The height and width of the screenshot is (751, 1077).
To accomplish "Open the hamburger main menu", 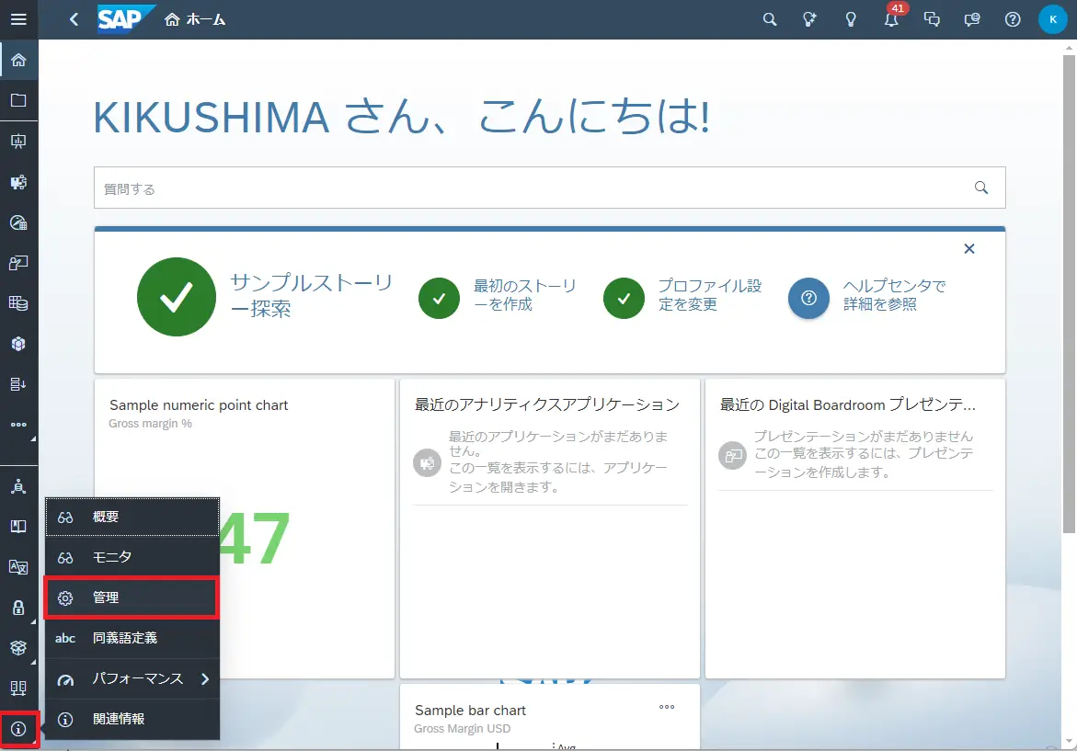I will (18, 19).
